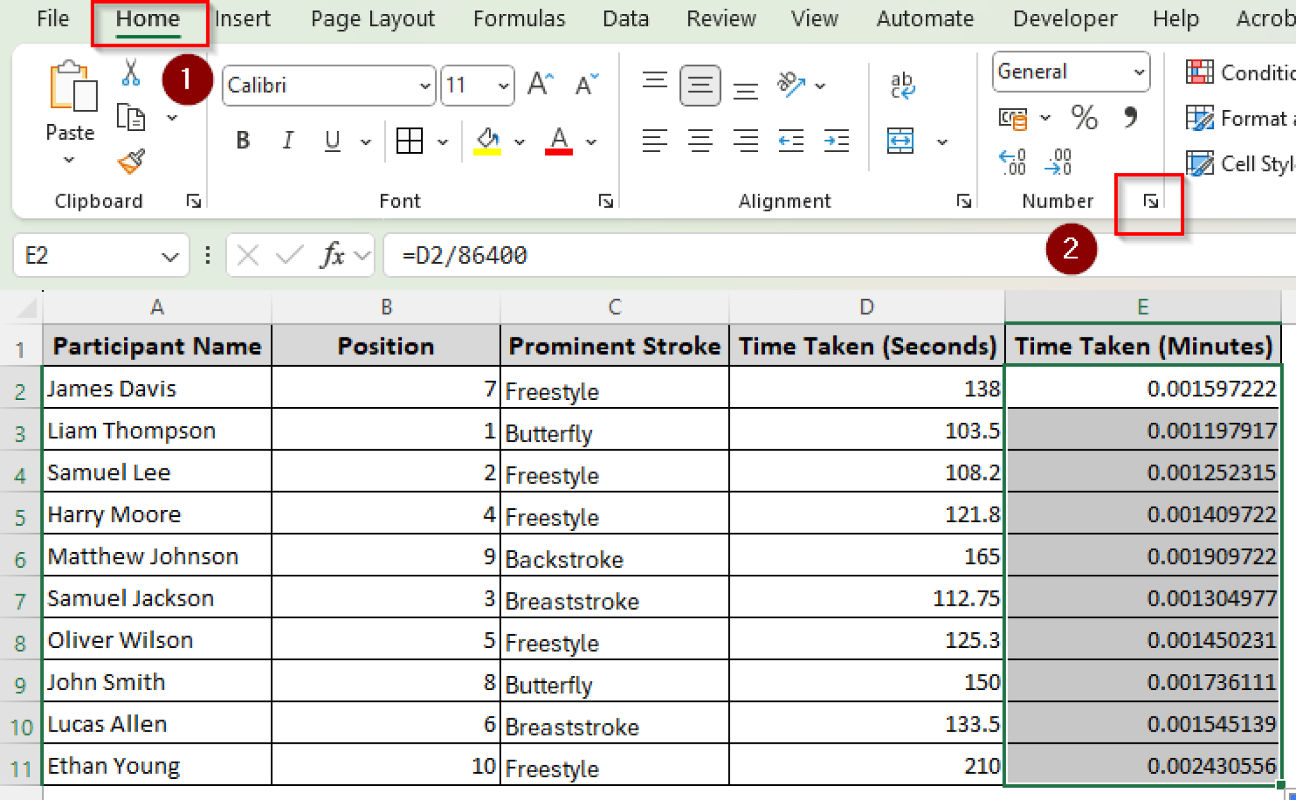Open the Developer ribbon tab

point(1064,18)
